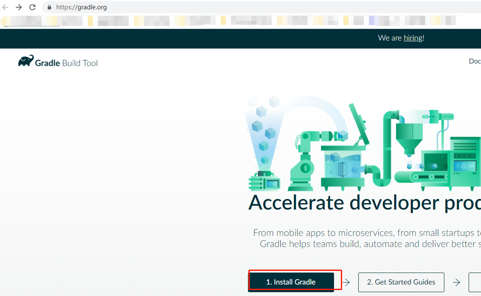Reload the page with the refresh icon
Screen dimensions: 481x296
pyautogui.click(x=32, y=7)
